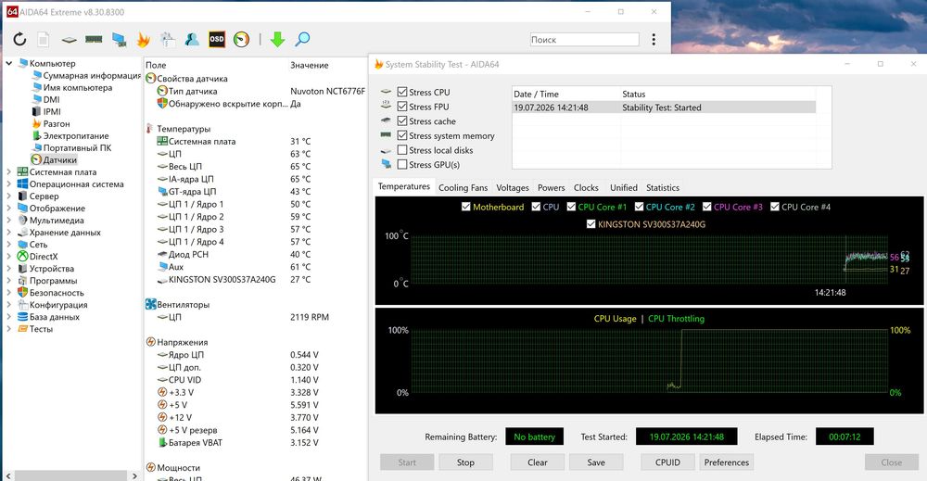This screenshot has height=481, width=927.
Task: Click the Вентиляторы fan icon
Action: click(151, 304)
